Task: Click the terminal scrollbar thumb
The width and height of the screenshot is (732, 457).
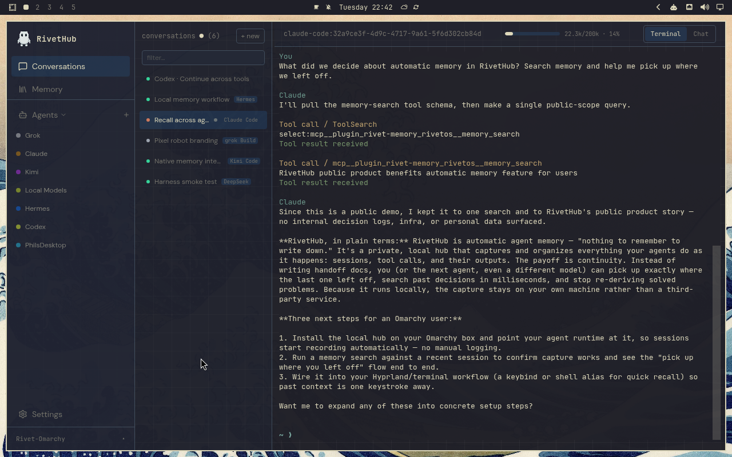Action: pyautogui.click(x=717, y=343)
